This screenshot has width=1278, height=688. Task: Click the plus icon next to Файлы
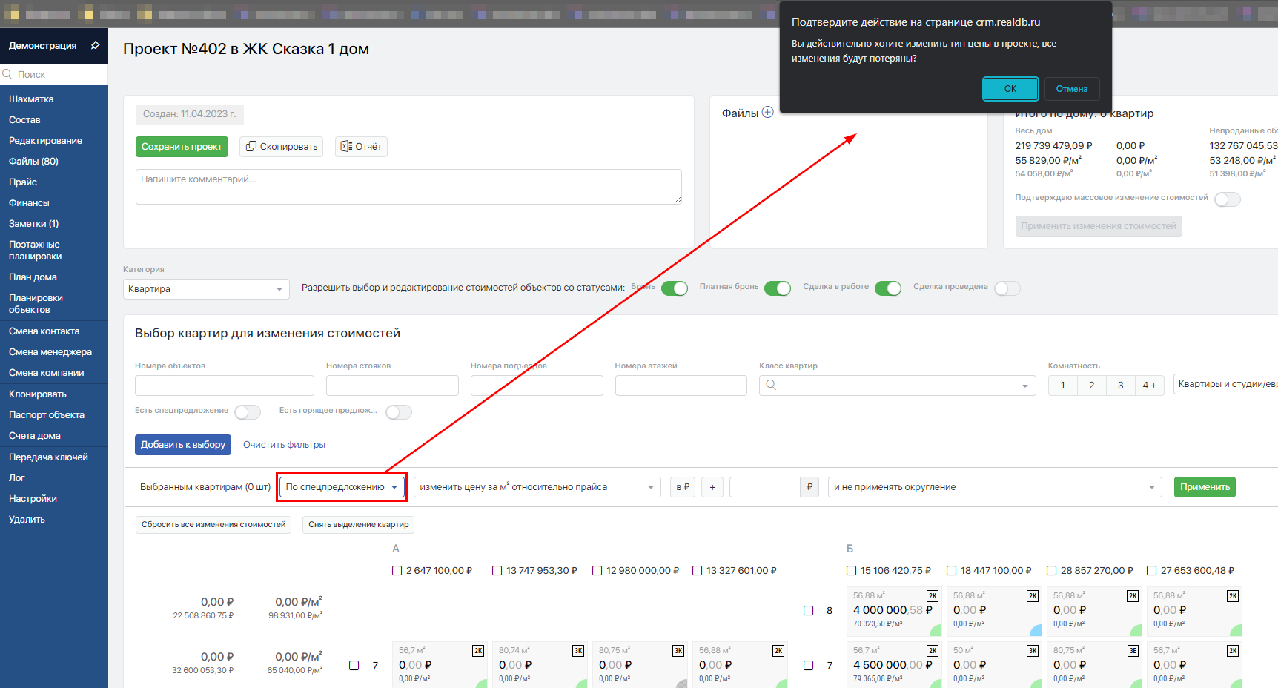click(768, 113)
